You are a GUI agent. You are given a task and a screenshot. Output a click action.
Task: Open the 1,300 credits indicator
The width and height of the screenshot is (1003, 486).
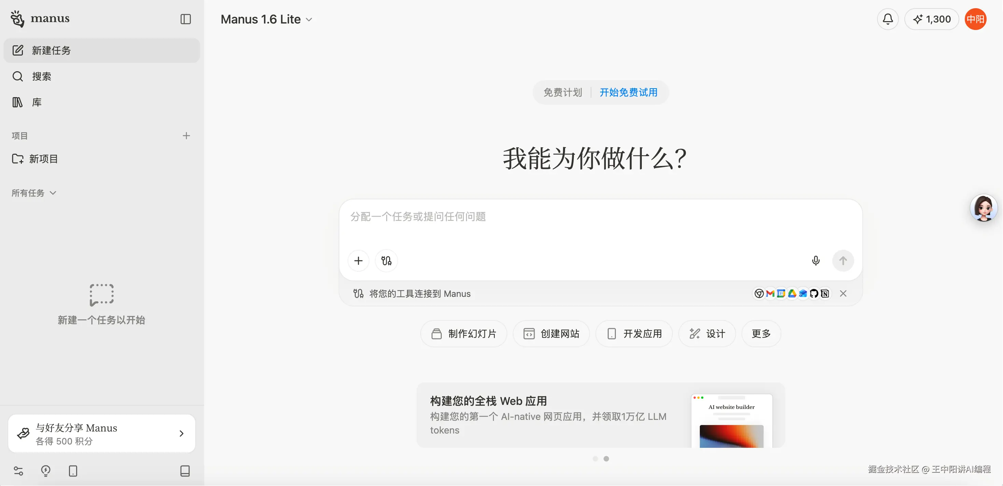click(x=931, y=19)
